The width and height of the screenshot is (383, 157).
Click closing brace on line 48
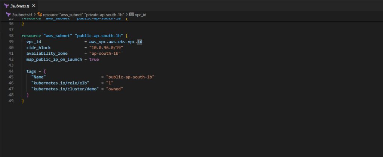(28, 95)
